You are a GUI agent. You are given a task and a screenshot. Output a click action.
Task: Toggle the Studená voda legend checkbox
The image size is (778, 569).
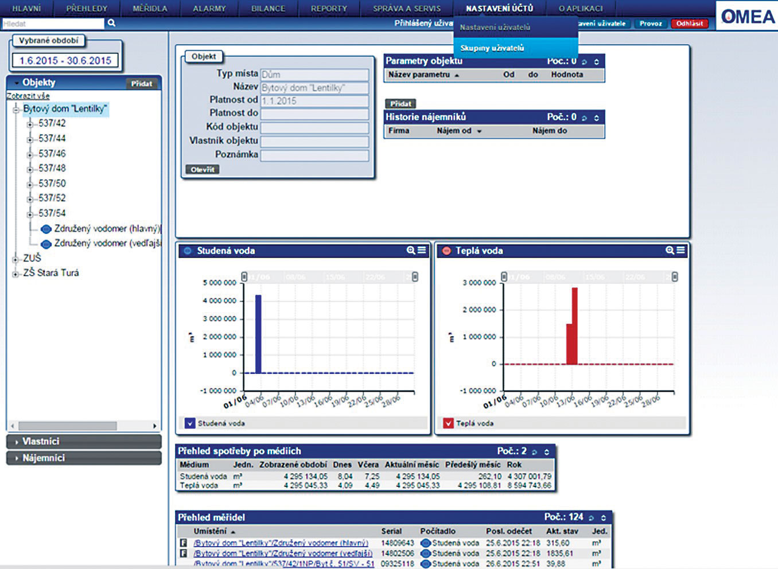point(190,423)
